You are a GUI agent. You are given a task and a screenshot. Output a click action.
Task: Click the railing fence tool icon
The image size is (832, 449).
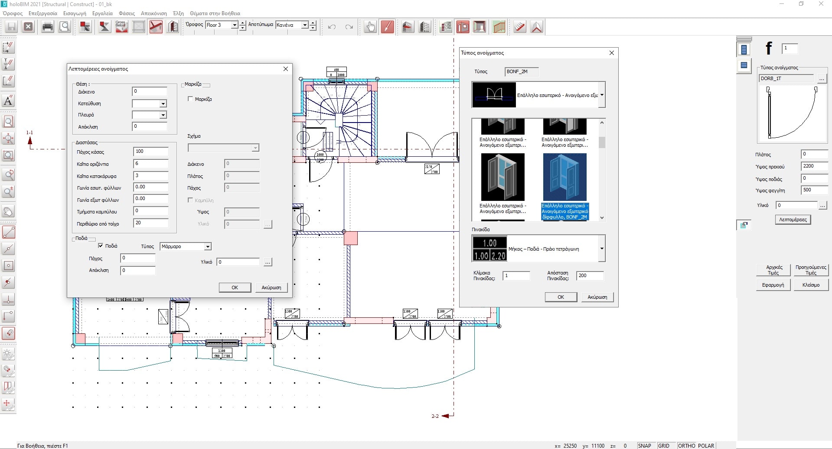point(499,27)
